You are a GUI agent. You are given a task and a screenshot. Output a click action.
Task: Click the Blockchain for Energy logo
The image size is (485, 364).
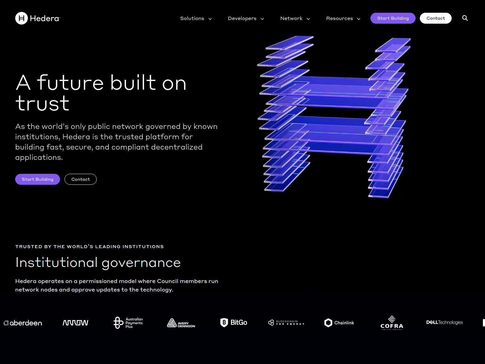coord(286,323)
